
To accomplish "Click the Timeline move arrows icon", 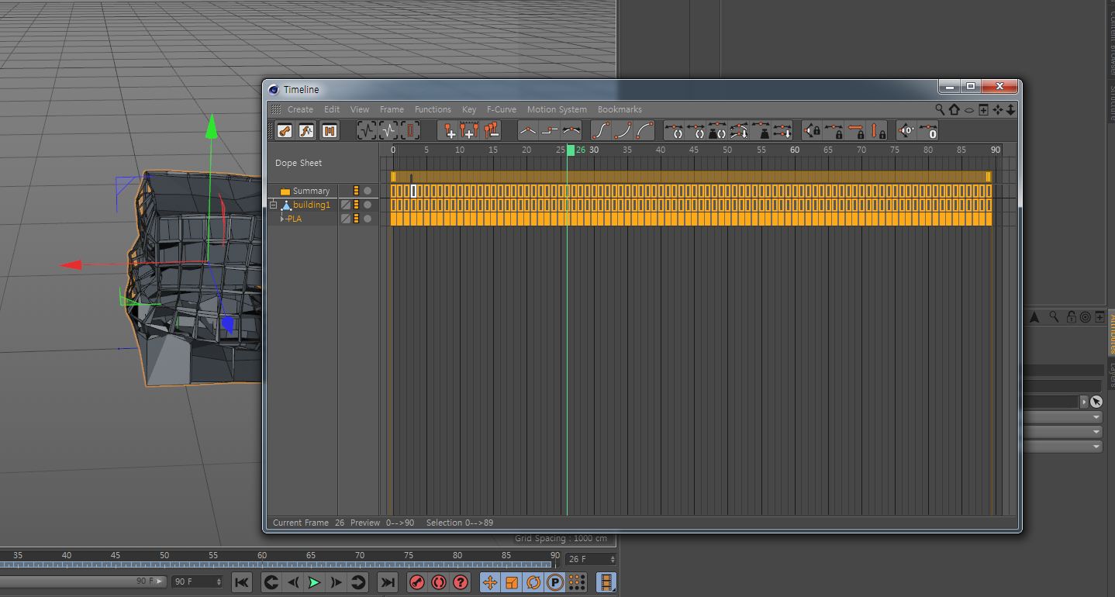I will pyautogui.click(x=998, y=109).
